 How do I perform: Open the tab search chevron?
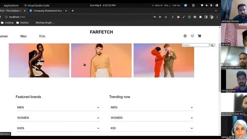[216, 11]
